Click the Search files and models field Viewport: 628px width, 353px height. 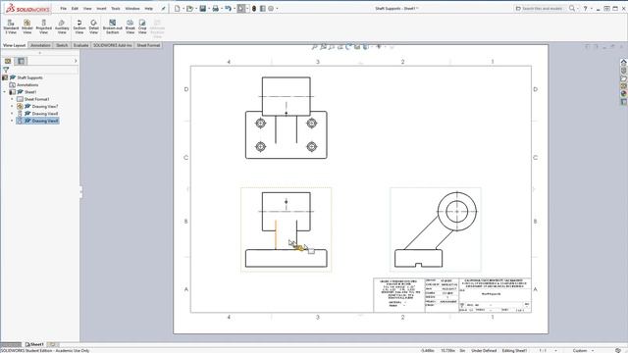541,8
